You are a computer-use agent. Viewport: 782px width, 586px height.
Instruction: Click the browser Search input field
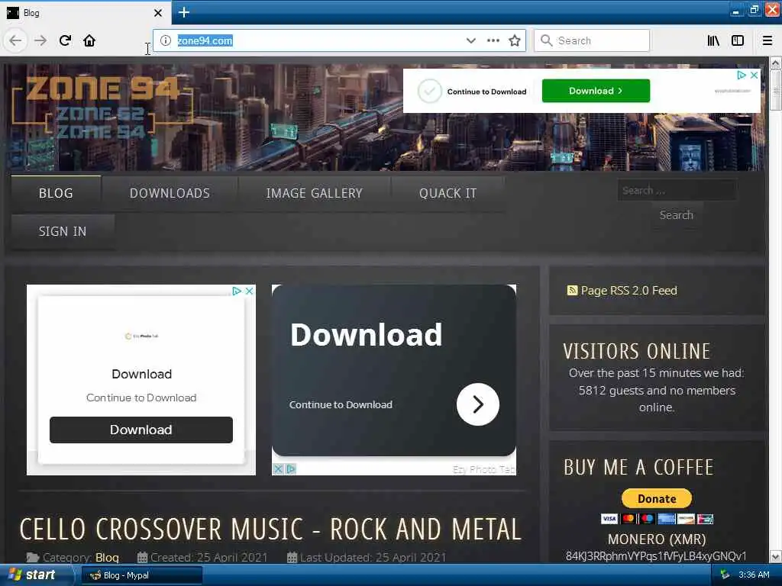[x=592, y=40]
